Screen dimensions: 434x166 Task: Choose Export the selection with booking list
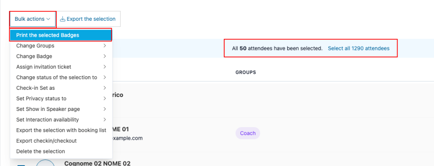click(61, 130)
